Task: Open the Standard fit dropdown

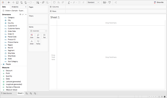Action: tap(93, 2)
